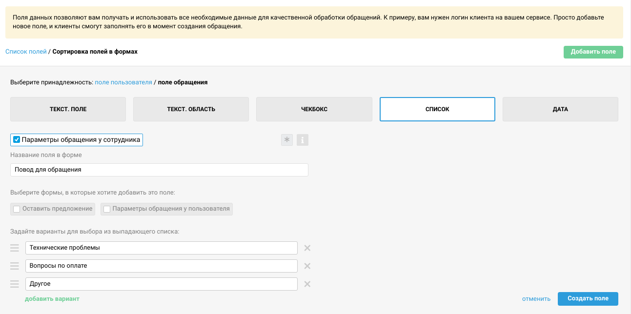
Task: Click 'добавить вариант' link
Action: pyautogui.click(x=52, y=298)
